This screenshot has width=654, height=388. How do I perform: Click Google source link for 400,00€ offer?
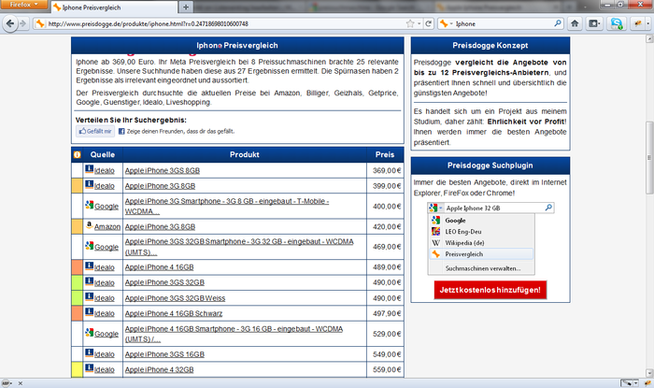107,206
